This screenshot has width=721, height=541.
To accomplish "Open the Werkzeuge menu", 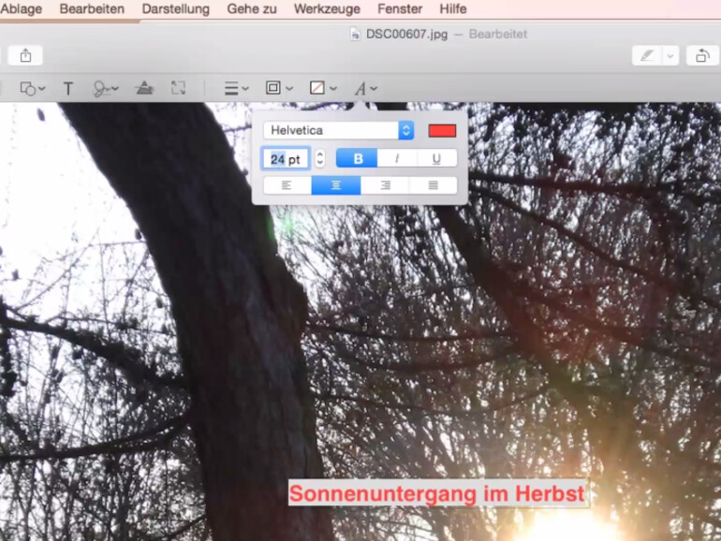I will click(327, 8).
